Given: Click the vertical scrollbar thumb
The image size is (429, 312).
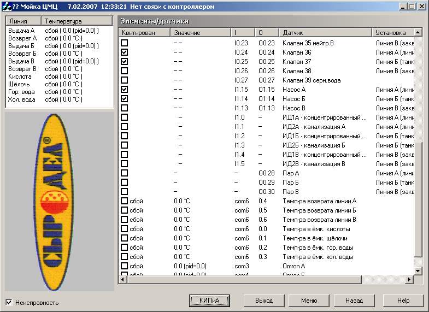Looking at the screenshot, I should click(418, 199).
